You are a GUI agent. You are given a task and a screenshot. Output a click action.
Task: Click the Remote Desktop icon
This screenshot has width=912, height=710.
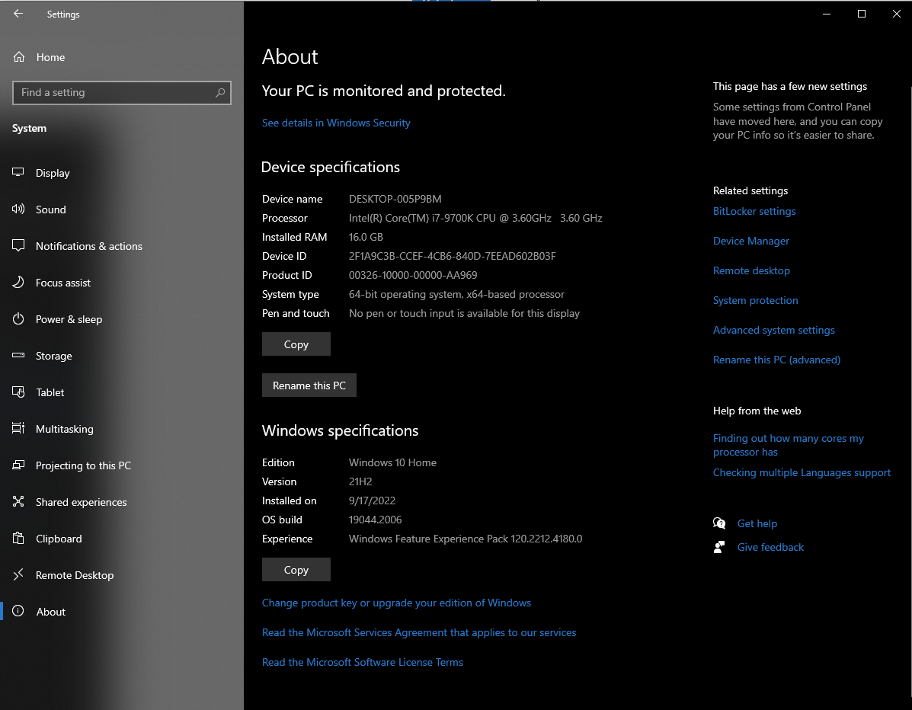[18, 574]
